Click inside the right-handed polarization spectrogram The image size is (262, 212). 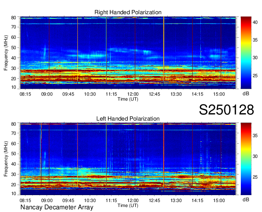click(x=128, y=53)
